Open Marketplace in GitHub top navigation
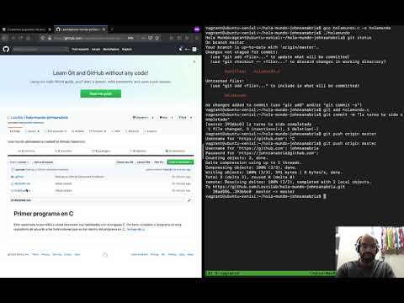Screen dimensions: 404x303 [x=111, y=50]
